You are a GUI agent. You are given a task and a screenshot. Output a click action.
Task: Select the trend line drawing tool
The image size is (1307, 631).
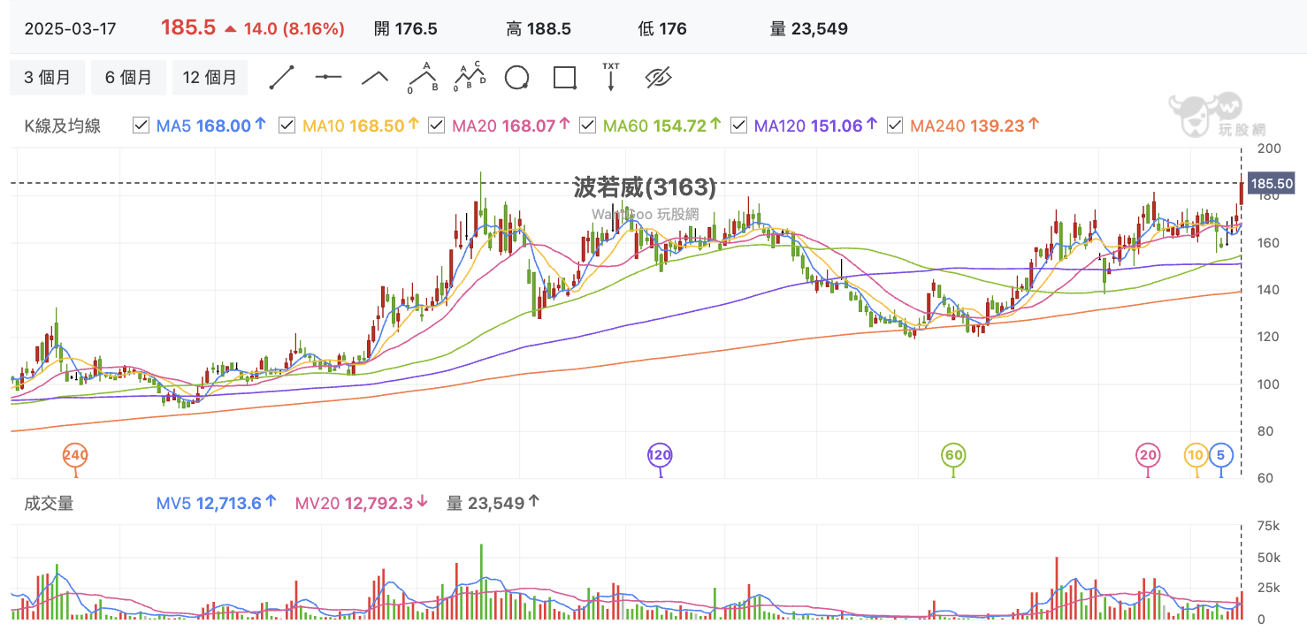point(282,77)
